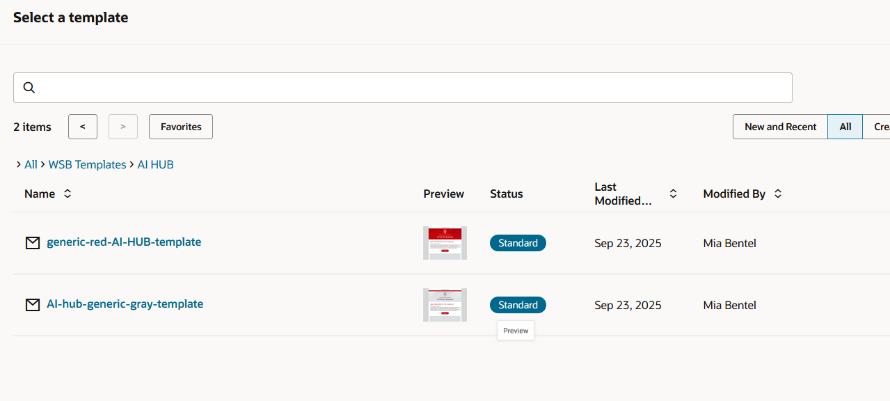Viewport: 890px width, 401px height.
Task: Open the All breadcrumb link
Action: tap(31, 165)
